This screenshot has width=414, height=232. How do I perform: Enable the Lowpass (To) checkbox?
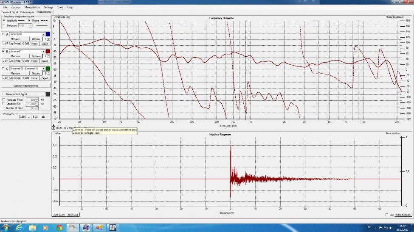(x=3, y=104)
